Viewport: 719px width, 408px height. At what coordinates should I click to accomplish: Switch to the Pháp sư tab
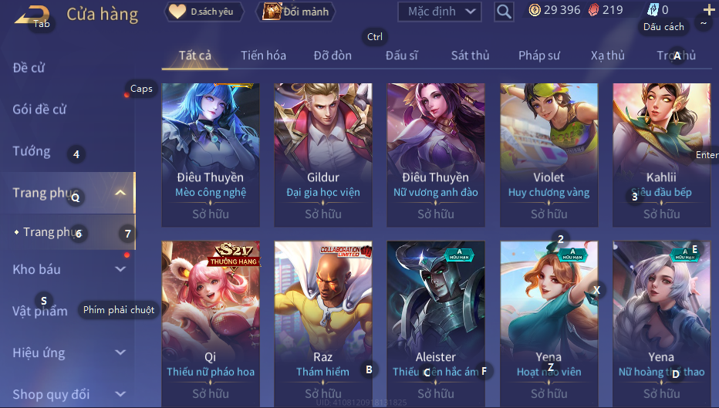pyautogui.click(x=538, y=56)
